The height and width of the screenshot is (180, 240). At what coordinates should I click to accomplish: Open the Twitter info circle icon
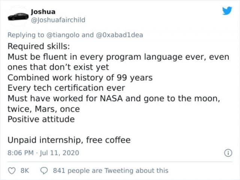227,153
